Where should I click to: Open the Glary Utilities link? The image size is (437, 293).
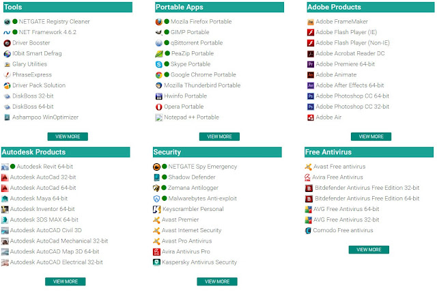tap(29, 64)
